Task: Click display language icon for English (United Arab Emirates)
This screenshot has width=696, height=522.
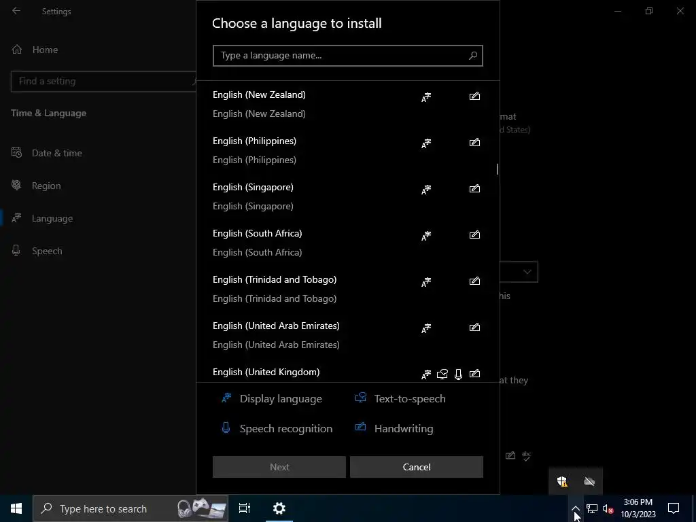Action: (426, 328)
